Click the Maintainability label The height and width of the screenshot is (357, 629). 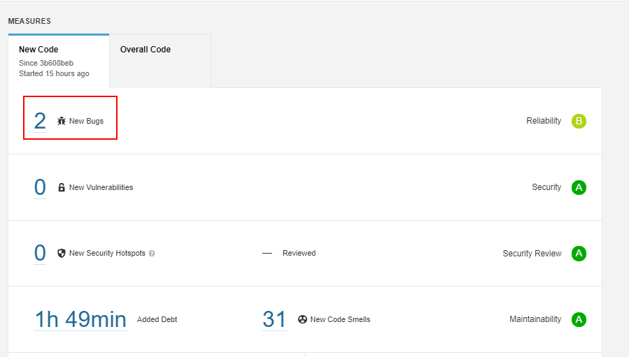coord(535,319)
